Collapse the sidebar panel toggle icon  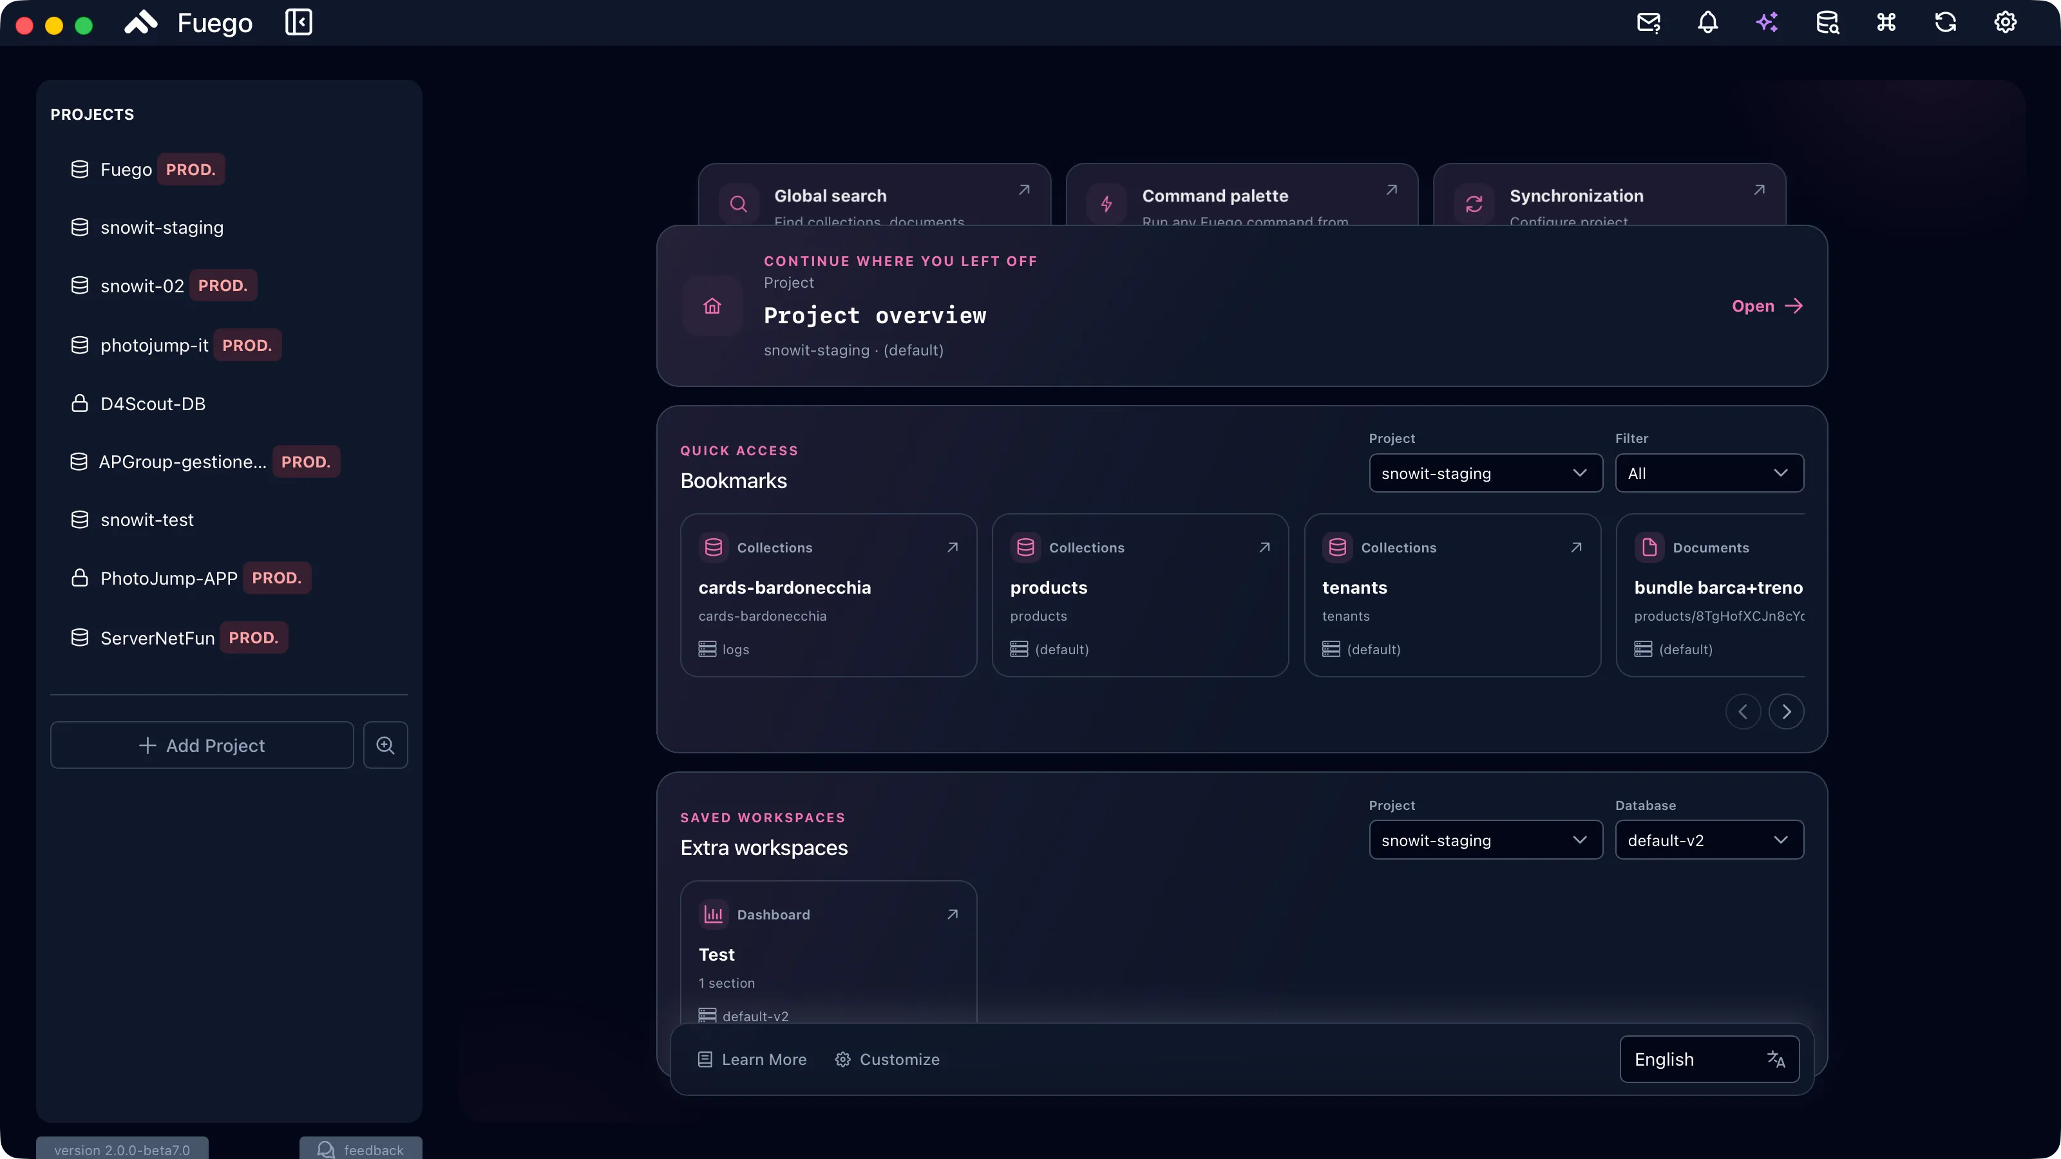(298, 23)
